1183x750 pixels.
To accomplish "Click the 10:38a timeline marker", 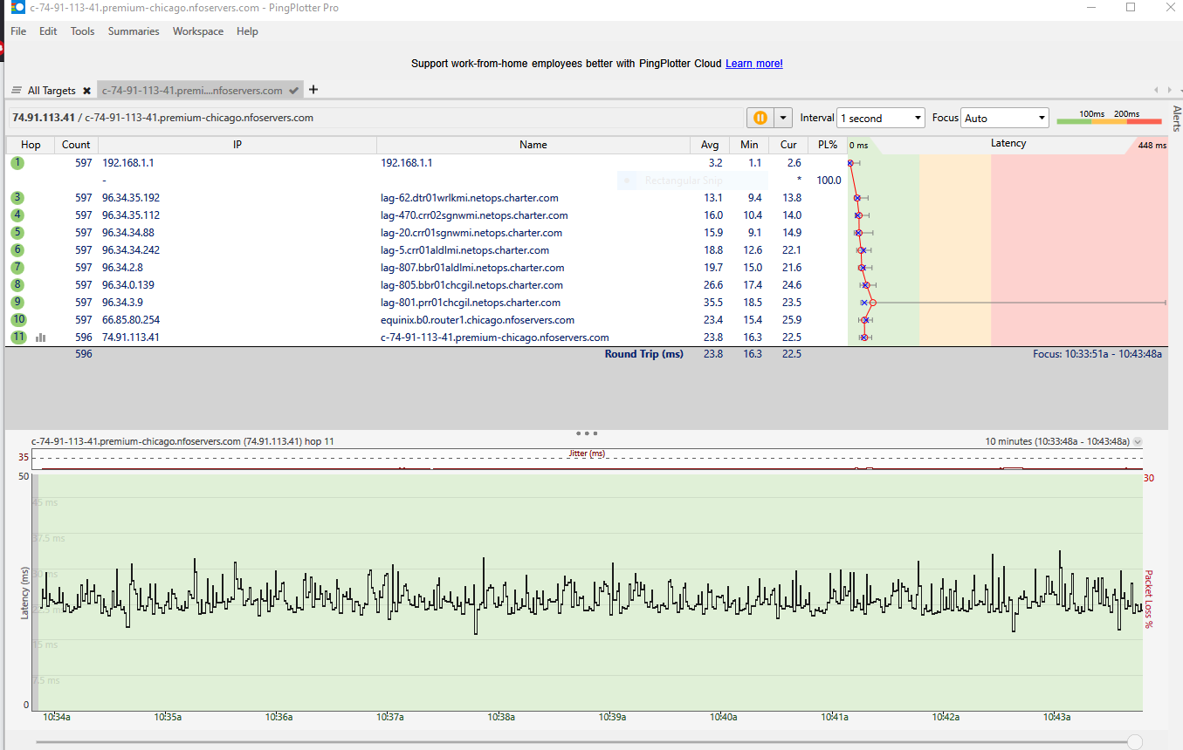I will click(x=501, y=717).
